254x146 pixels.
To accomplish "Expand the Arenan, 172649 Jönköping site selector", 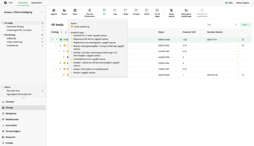I will click(x=42, y=13).
